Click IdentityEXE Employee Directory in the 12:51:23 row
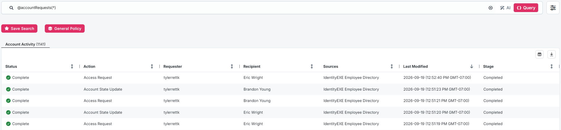 coord(351,89)
